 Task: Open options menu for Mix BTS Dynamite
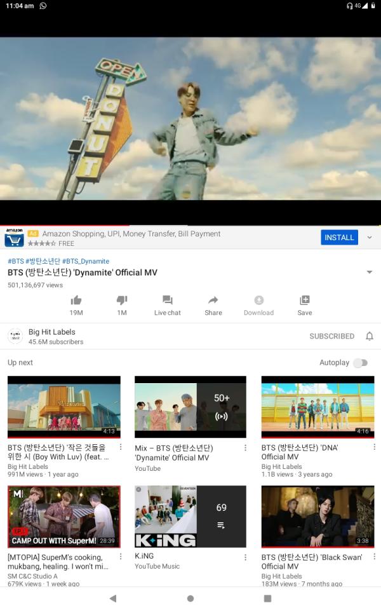(245, 448)
